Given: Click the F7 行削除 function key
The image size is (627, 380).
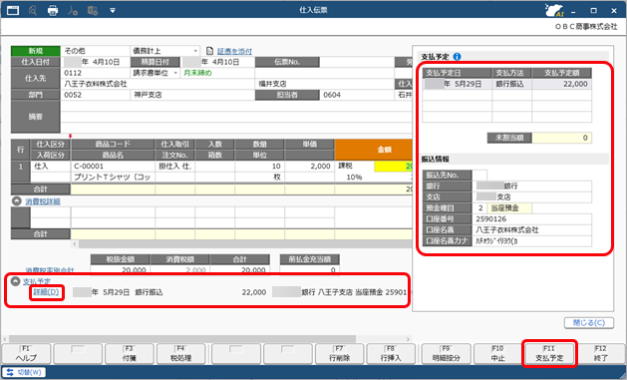Looking at the screenshot, I should (340, 354).
